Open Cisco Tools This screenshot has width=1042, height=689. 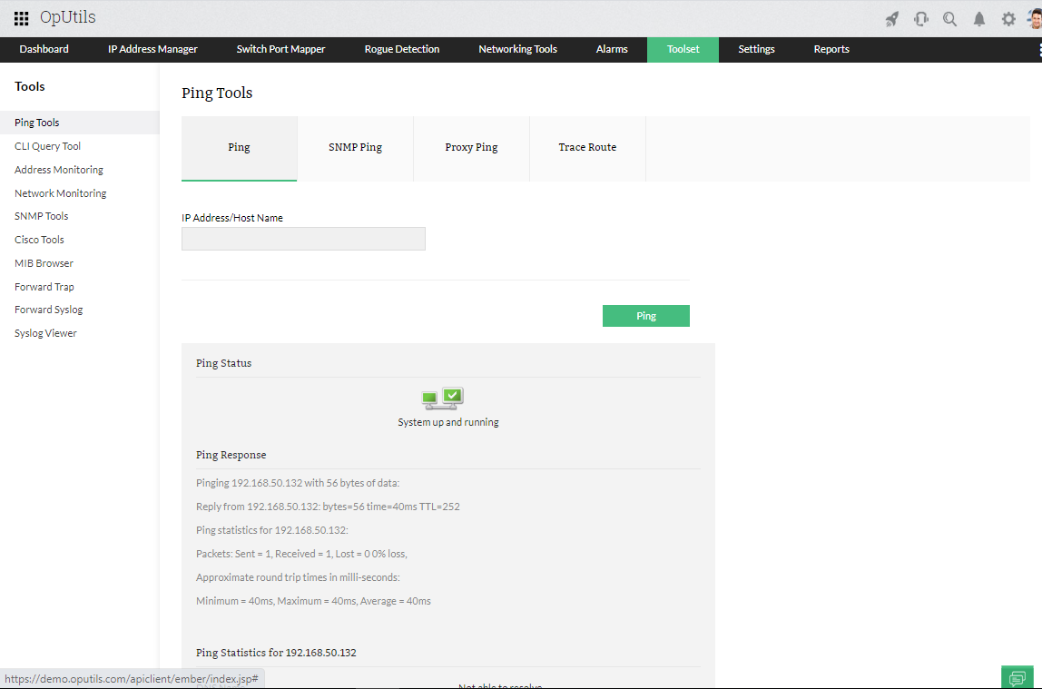[39, 240]
